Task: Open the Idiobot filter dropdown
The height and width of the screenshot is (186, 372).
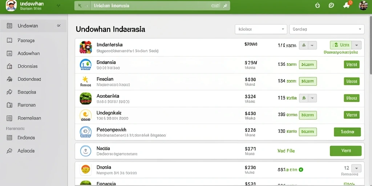Action: pos(261,29)
